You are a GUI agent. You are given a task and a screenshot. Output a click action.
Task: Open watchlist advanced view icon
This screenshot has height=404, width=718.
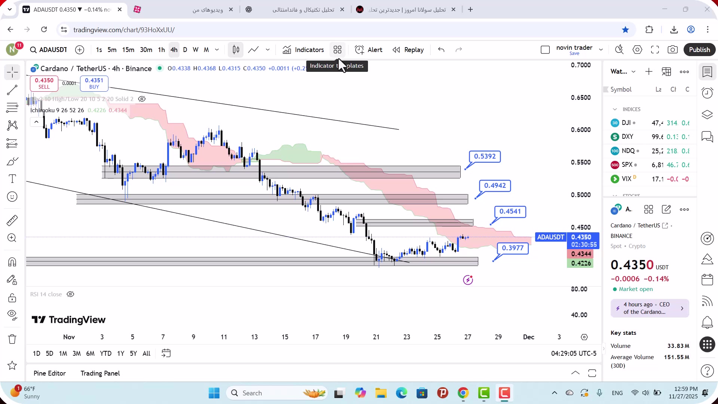point(666,72)
